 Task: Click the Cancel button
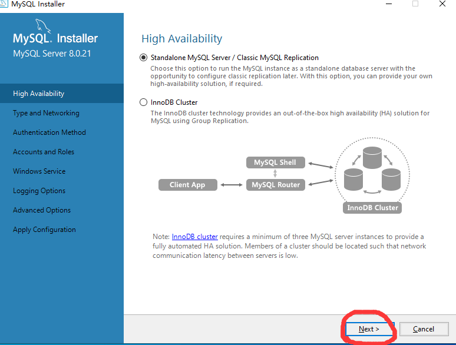[x=424, y=329]
